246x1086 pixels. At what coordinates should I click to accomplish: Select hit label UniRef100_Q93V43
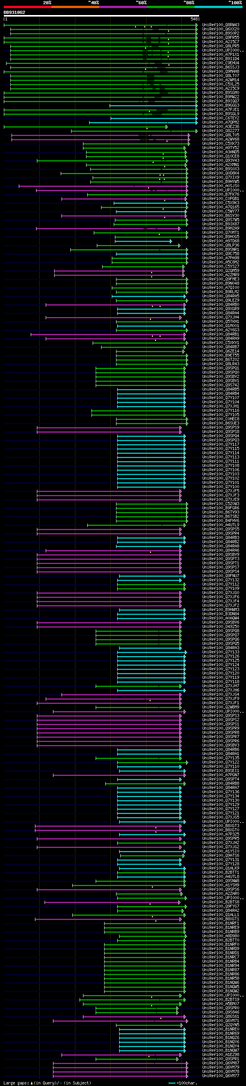point(220,160)
